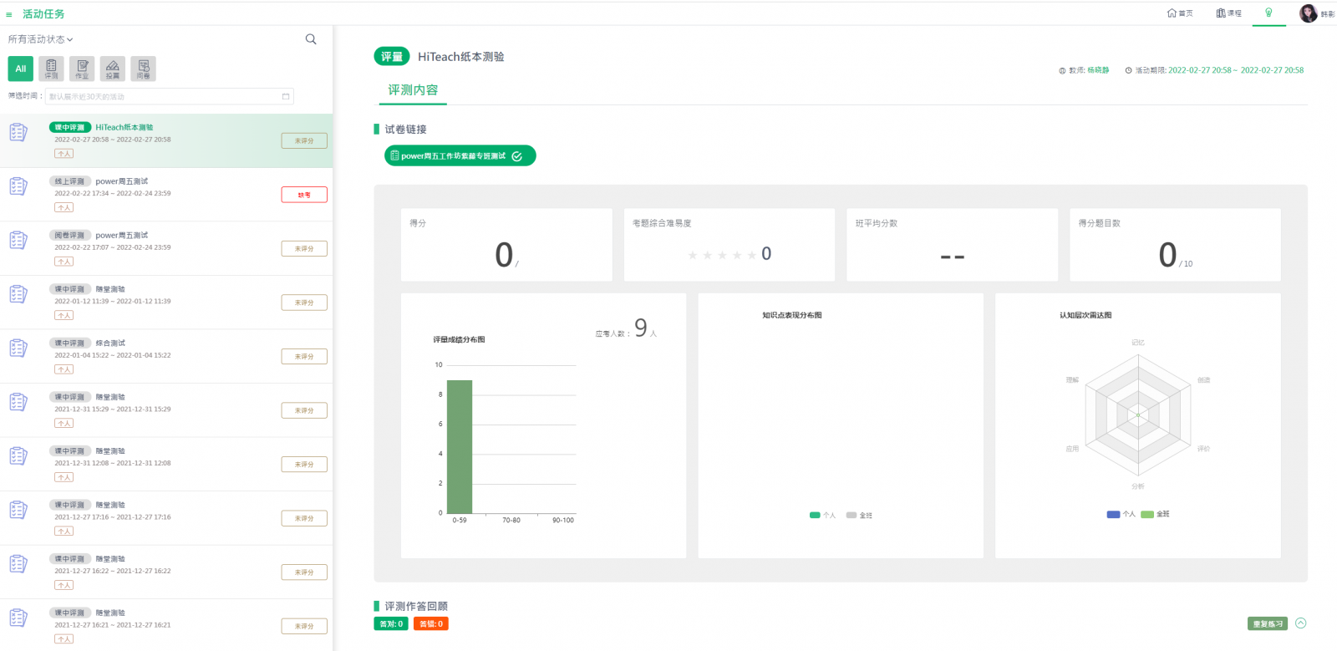Filter activities by 问卷 icon
The height and width of the screenshot is (651, 1337).
tap(143, 69)
